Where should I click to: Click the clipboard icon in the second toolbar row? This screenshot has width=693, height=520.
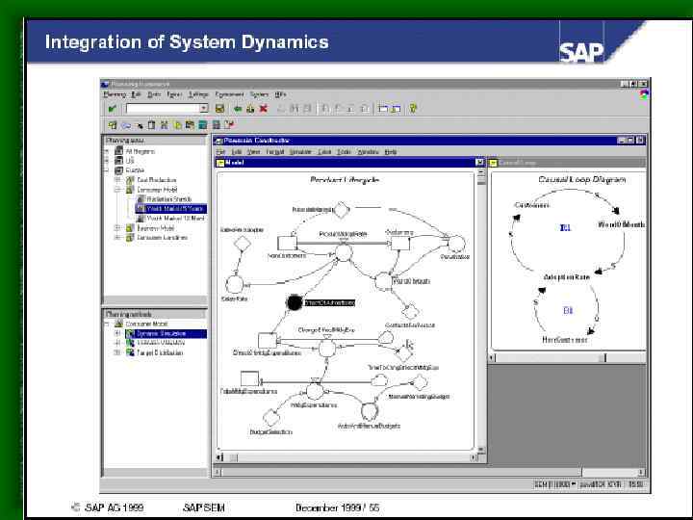152,125
